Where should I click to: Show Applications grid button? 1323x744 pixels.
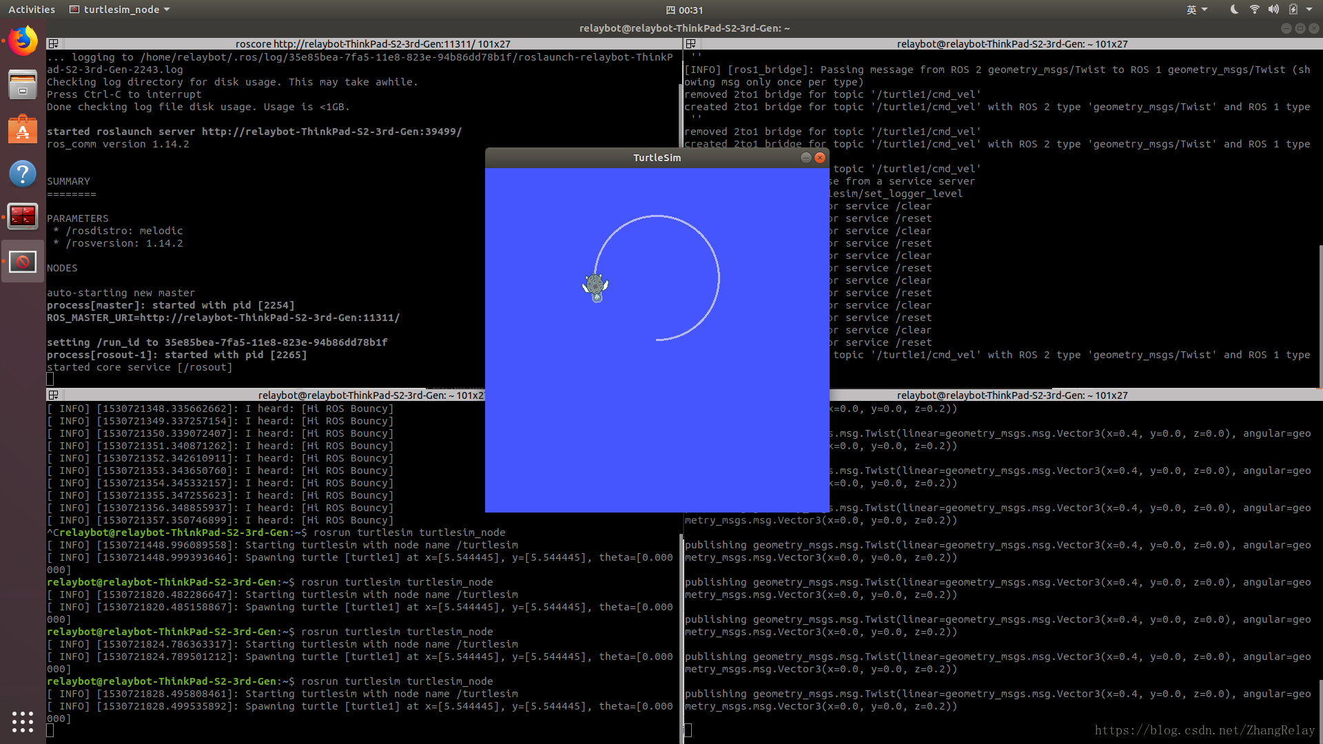click(23, 721)
